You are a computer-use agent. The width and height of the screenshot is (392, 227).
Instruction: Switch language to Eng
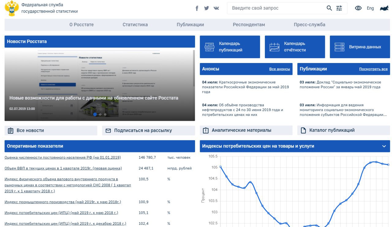[370, 8]
